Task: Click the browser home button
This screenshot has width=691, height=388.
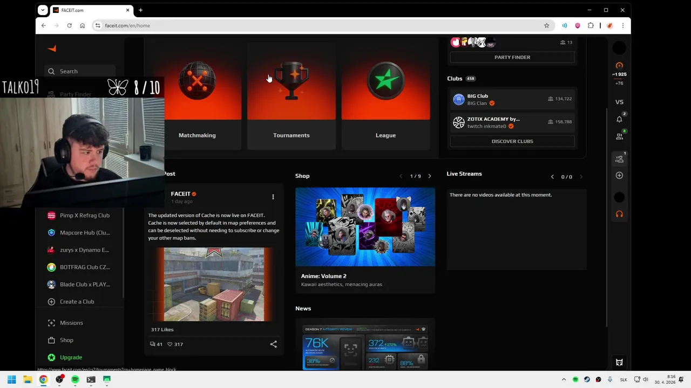Action: 82,25
